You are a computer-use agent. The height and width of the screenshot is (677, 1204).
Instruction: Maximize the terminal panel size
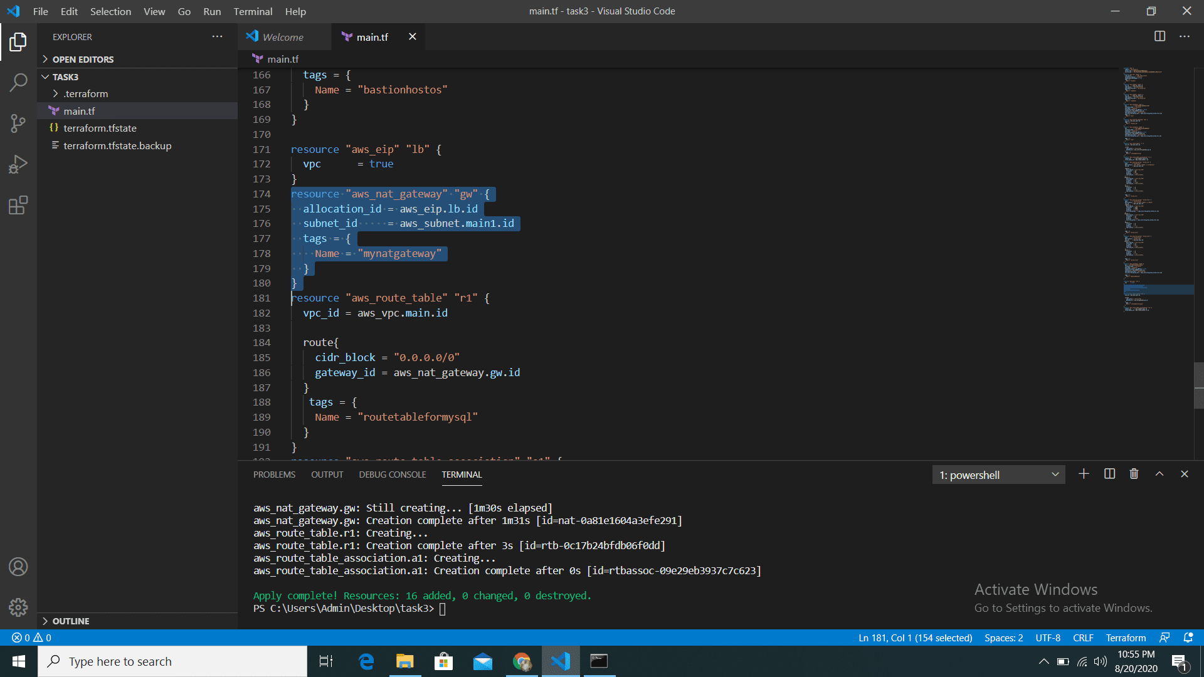click(1159, 474)
